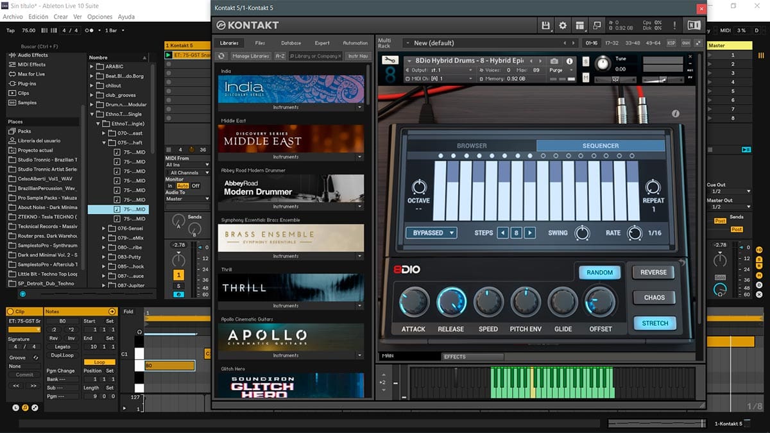Open the All Ins MIDI From dropdown

pyautogui.click(x=187, y=165)
